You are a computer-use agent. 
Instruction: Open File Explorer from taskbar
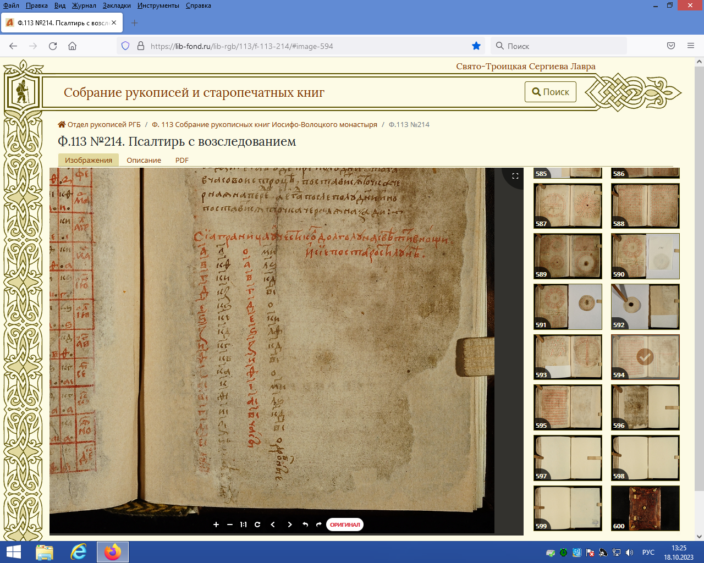(x=45, y=552)
